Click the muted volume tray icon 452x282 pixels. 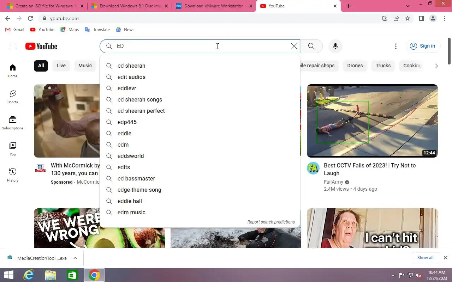pyautogui.click(x=419, y=275)
